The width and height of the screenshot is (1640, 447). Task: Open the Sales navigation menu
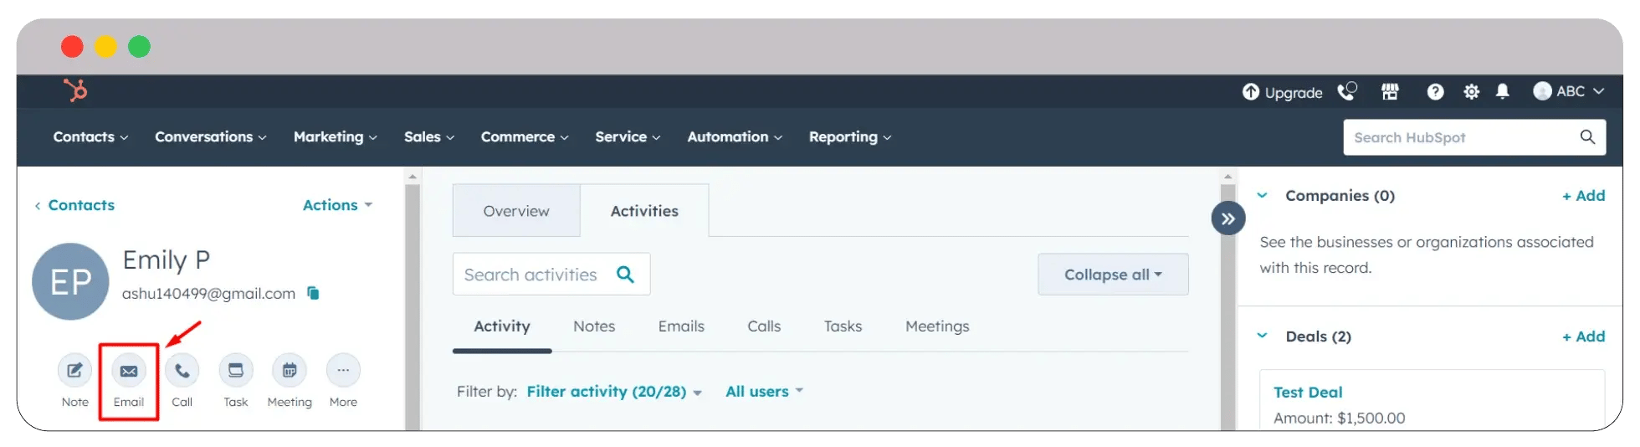tap(428, 136)
